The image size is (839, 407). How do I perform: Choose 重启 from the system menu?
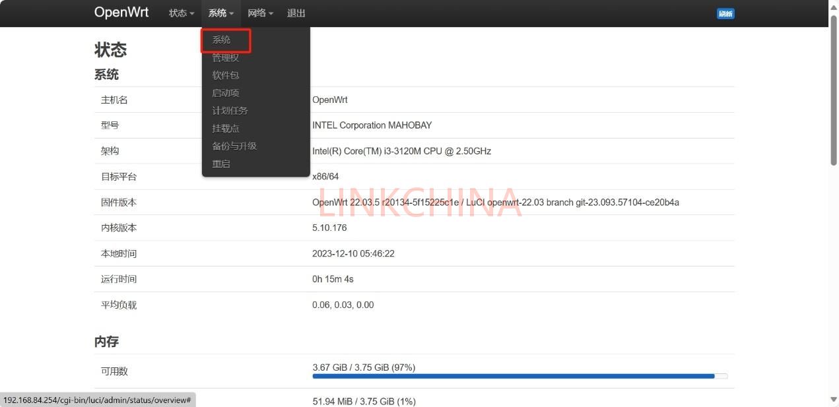(221, 164)
